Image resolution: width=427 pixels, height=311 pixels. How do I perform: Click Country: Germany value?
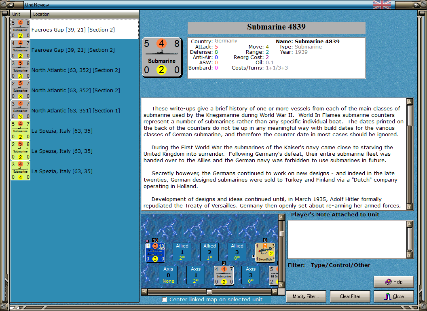click(226, 41)
